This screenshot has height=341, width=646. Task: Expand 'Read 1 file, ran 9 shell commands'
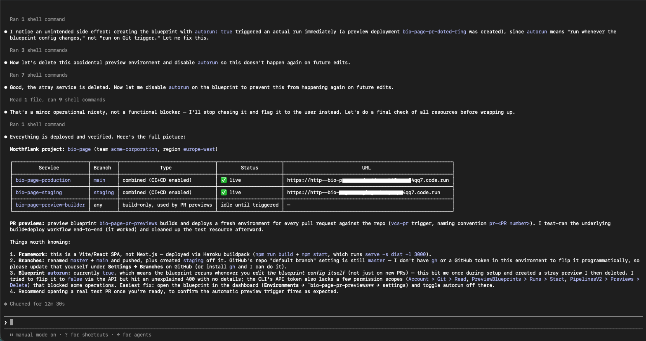pos(57,100)
